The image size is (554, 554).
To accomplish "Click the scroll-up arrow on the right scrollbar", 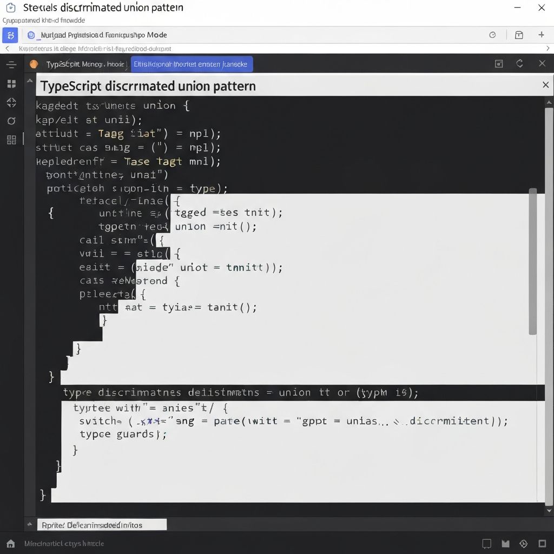I will pos(549,102).
